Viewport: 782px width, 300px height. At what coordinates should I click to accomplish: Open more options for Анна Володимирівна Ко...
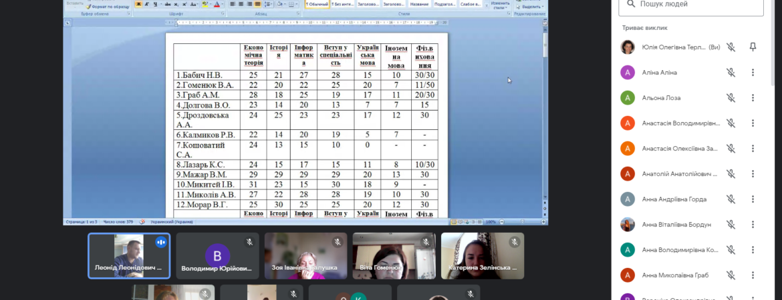click(x=753, y=250)
